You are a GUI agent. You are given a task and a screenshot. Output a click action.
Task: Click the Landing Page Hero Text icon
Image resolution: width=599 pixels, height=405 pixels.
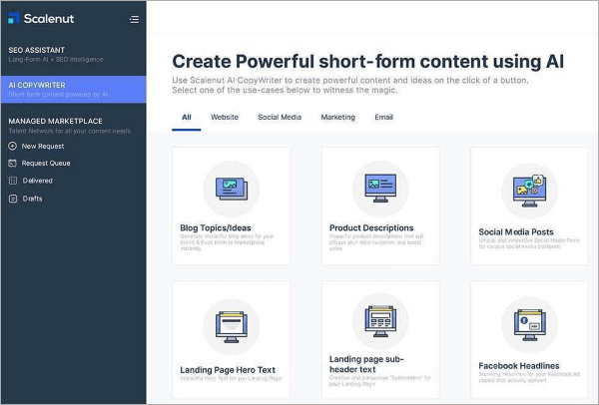pyautogui.click(x=232, y=327)
